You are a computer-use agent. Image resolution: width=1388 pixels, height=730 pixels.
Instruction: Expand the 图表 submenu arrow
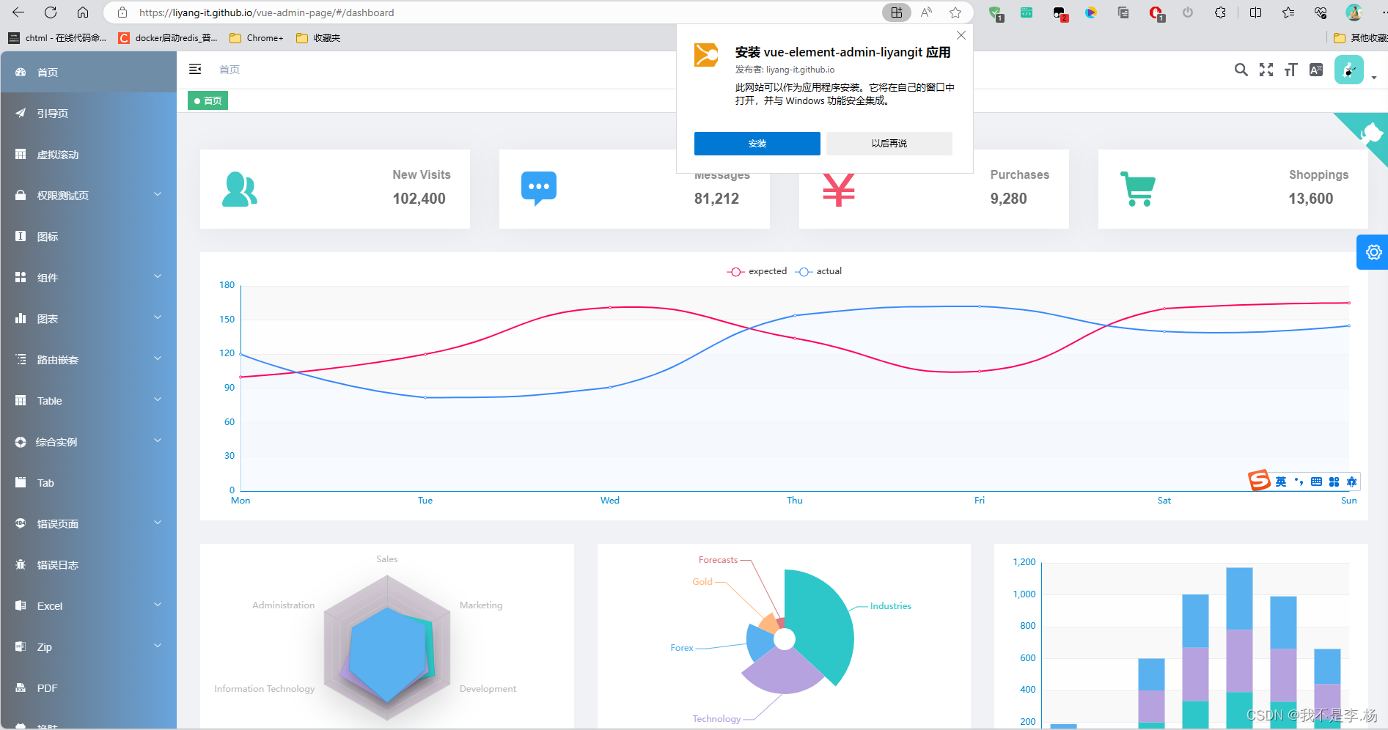[158, 317]
